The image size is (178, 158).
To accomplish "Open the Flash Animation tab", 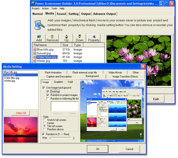I will [x=53, y=72].
